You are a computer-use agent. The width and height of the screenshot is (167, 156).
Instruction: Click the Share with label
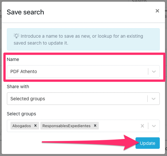(x=18, y=87)
